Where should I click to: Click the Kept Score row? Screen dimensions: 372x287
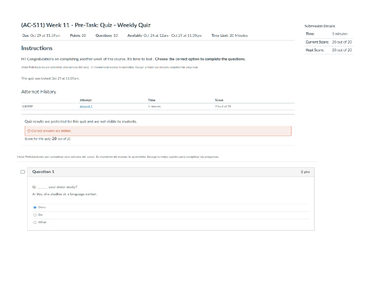point(329,50)
